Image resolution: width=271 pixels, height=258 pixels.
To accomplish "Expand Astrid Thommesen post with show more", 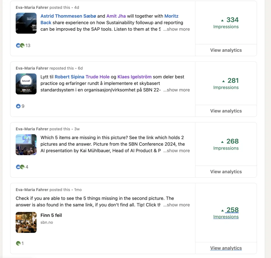I will pos(176,29).
